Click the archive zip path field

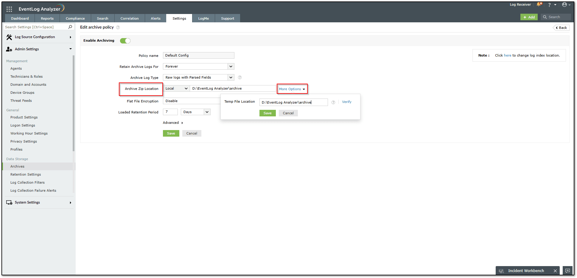point(233,88)
